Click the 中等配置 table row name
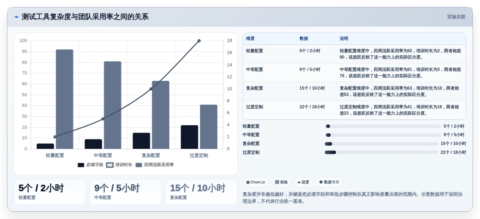 pyautogui.click(x=255, y=69)
